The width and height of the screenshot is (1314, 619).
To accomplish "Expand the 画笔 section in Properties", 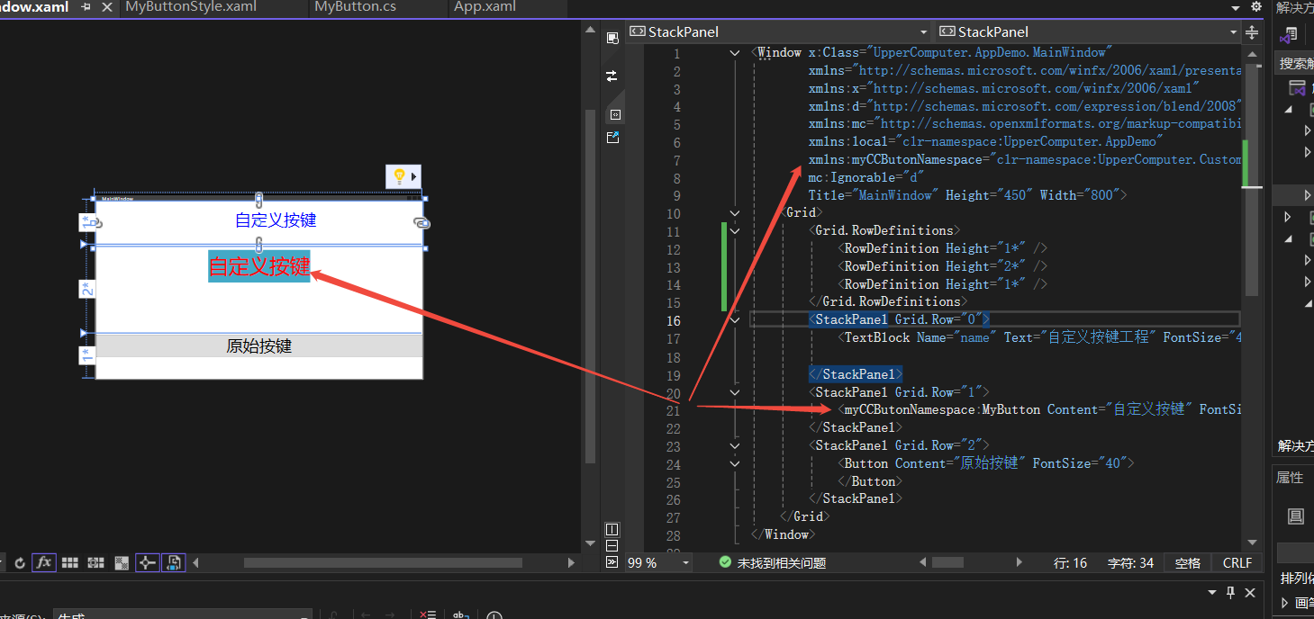I will (x=1285, y=603).
